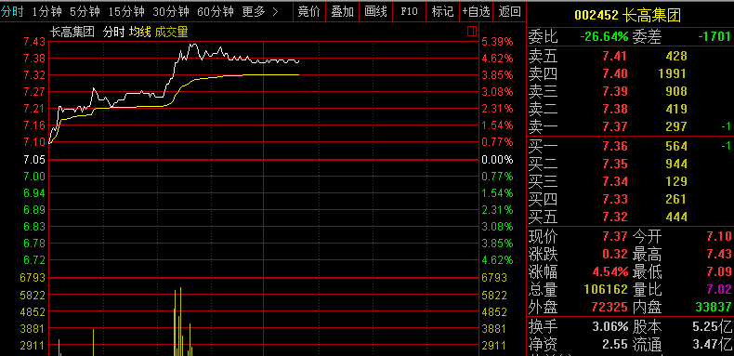The height and width of the screenshot is (356, 734).
Task: Toggle the 均线 average line legend
Action: tap(140, 33)
